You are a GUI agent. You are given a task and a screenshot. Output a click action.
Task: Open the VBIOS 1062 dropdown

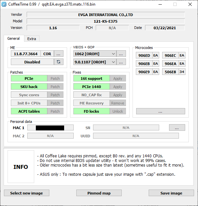tap(95, 54)
